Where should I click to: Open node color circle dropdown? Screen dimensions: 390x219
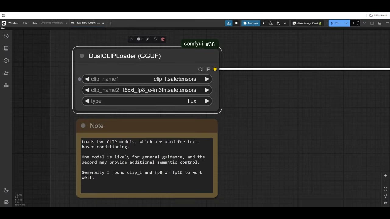click(140, 39)
